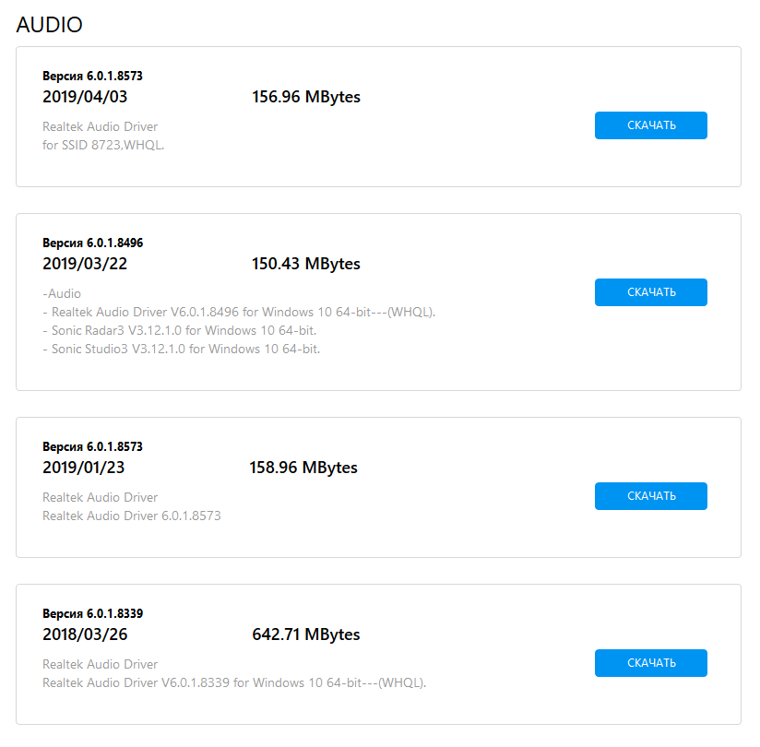
Task: Click the AUDIO section heading
Action: [50, 25]
